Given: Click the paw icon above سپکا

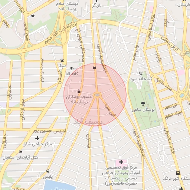Looking at the screenshot, I should pyautogui.click(x=62, y=60).
